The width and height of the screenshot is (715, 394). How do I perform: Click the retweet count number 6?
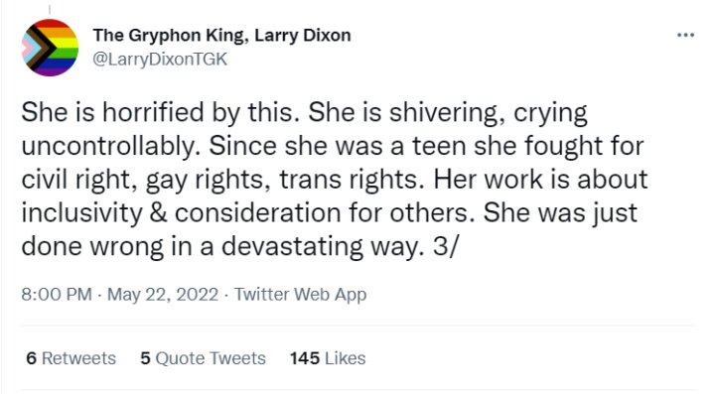tap(31, 358)
